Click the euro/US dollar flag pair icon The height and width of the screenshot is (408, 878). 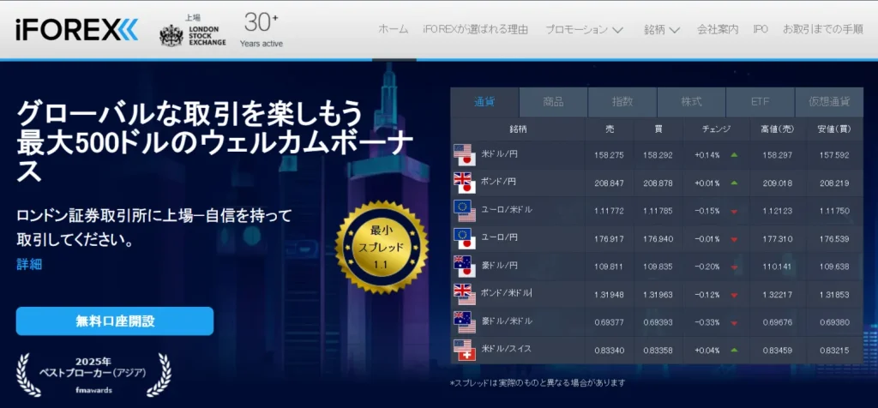pos(464,211)
